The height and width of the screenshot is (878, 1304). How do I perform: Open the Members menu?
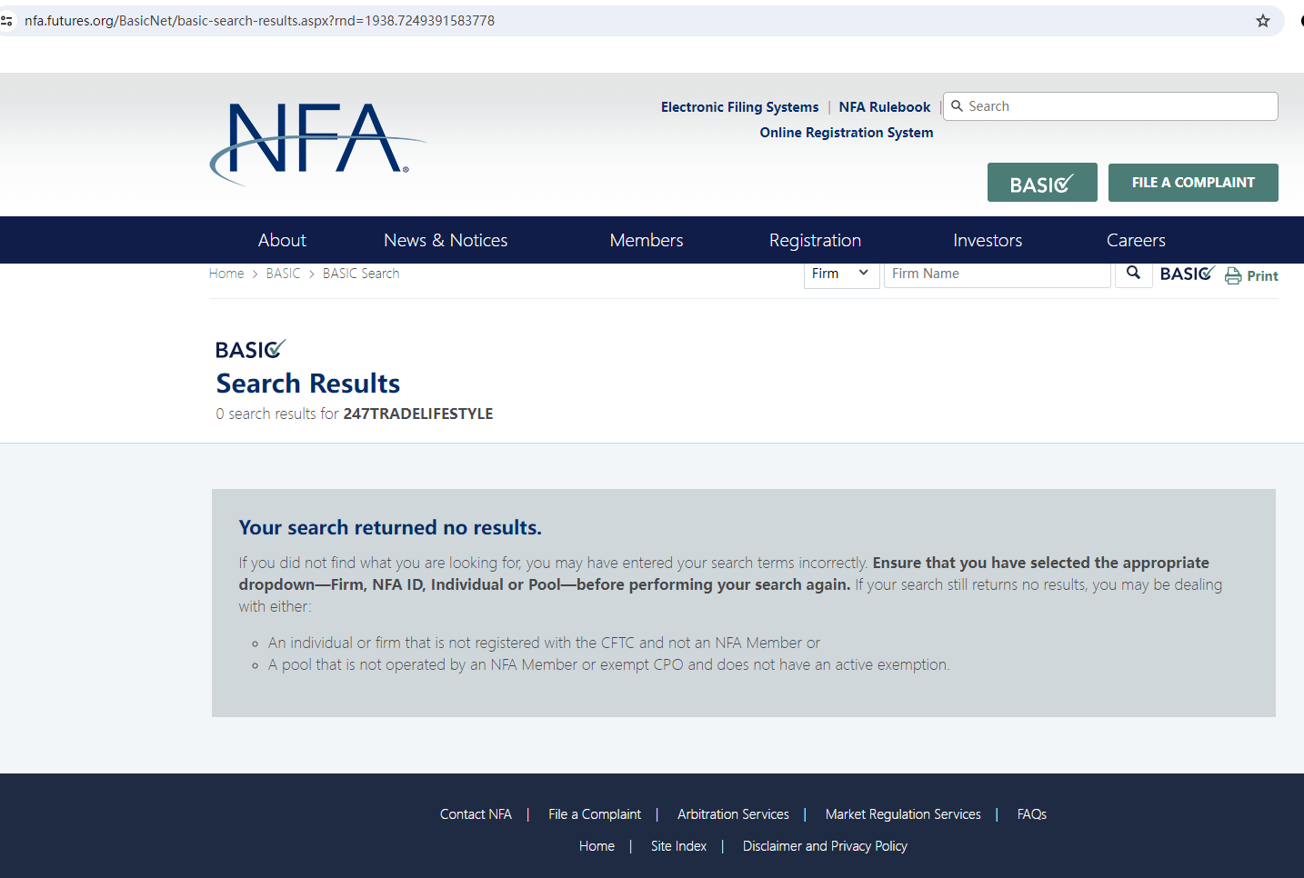(646, 240)
